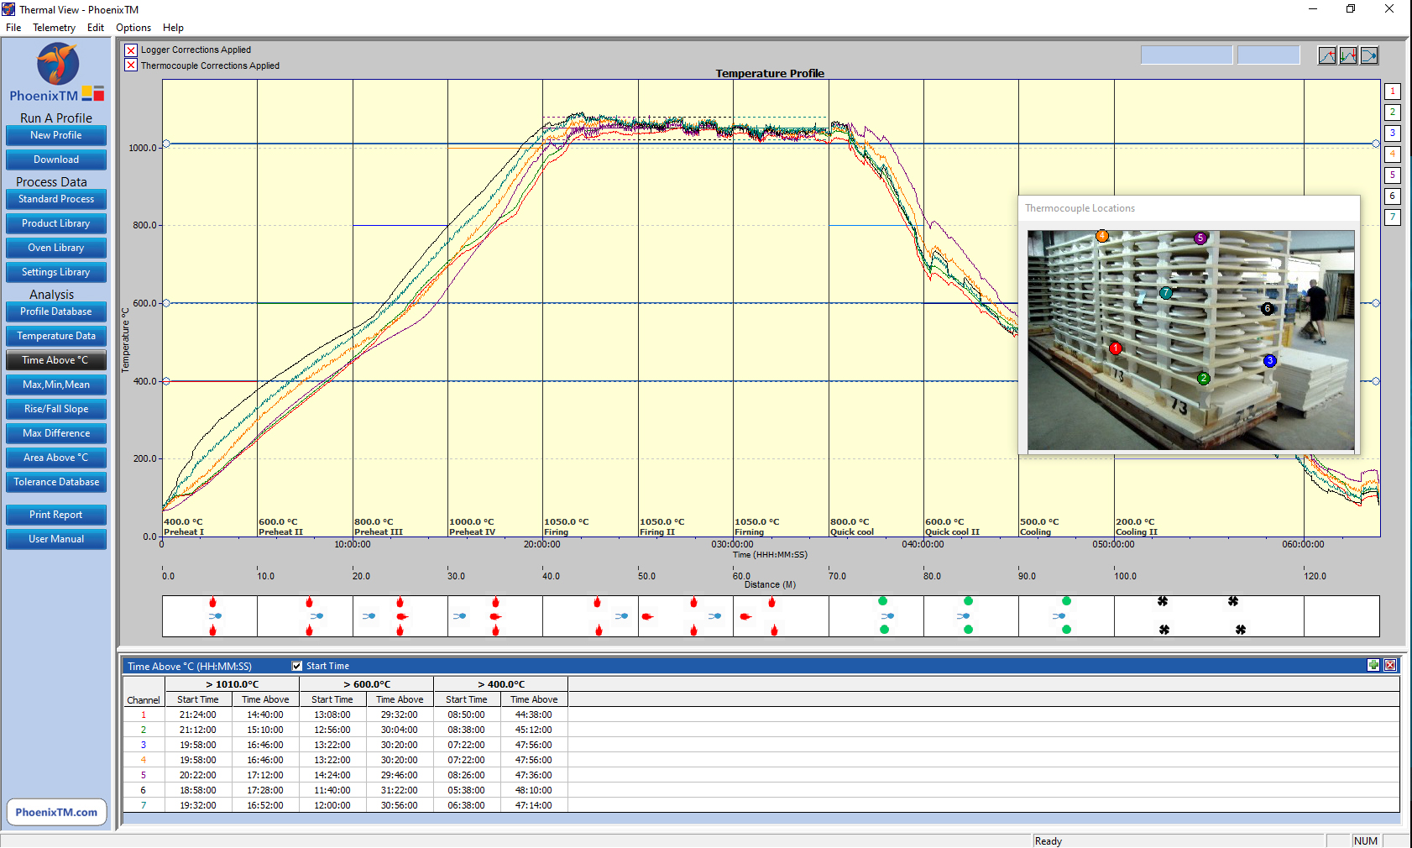Click the Thermocouple Locations photo
The image size is (1412, 848).
point(1190,340)
